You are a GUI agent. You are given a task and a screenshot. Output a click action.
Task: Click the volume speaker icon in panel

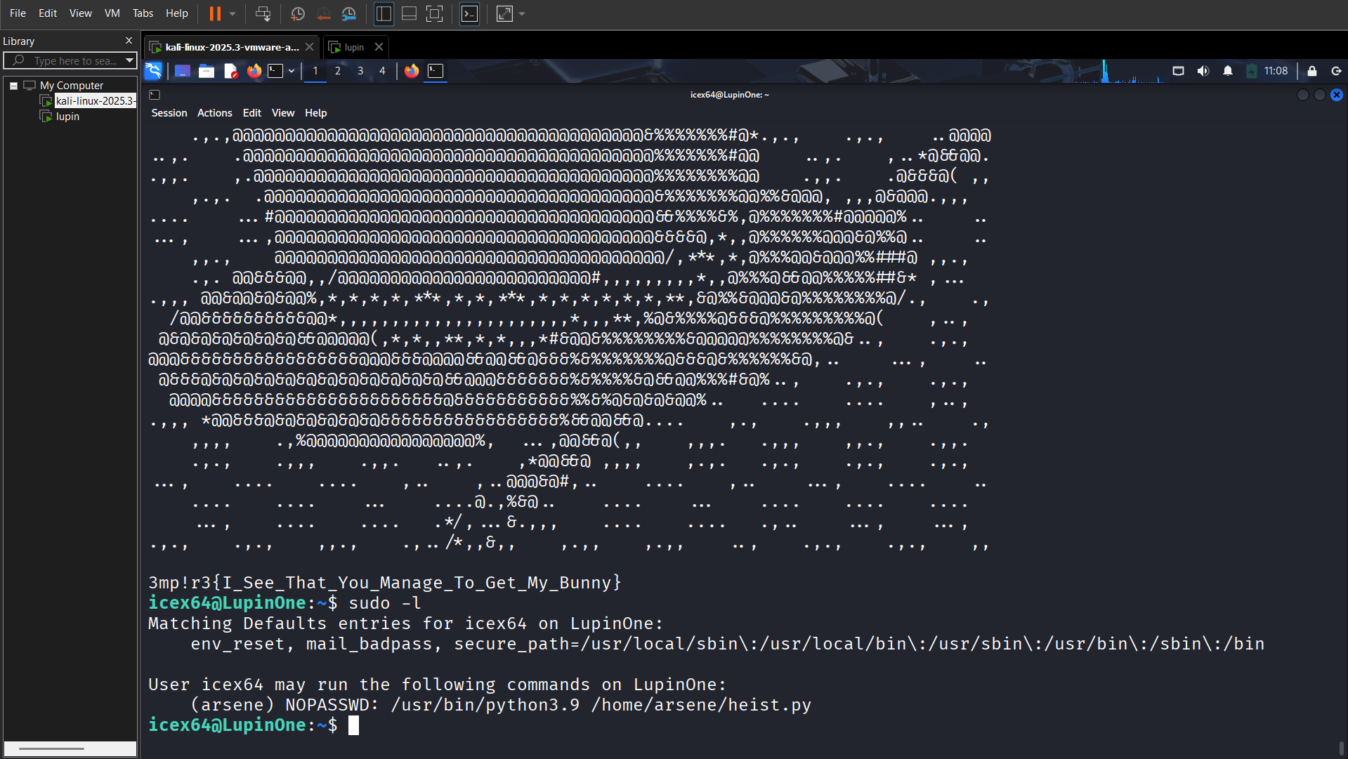pyautogui.click(x=1203, y=71)
